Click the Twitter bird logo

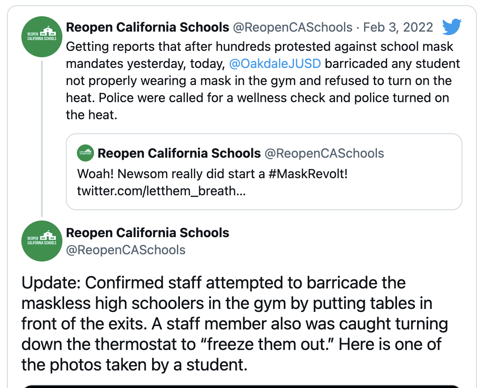click(x=451, y=28)
